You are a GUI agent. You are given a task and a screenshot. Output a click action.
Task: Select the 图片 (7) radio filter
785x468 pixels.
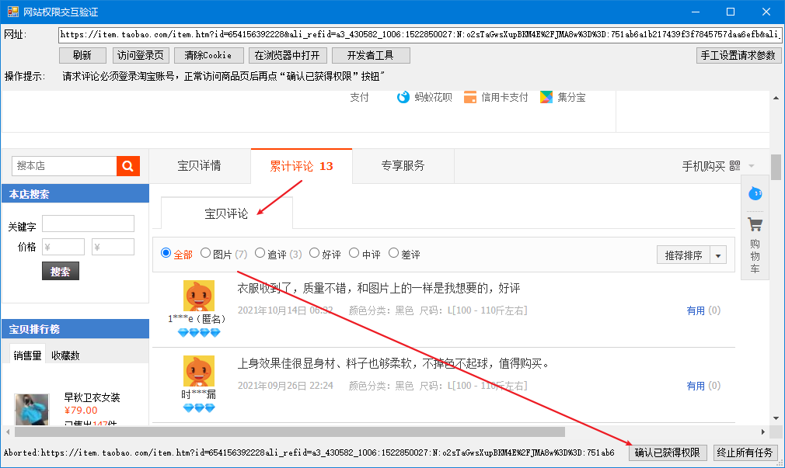click(x=205, y=253)
